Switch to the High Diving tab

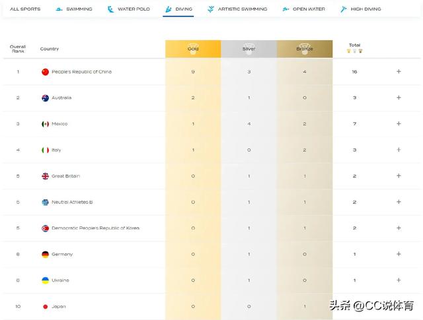360,9
